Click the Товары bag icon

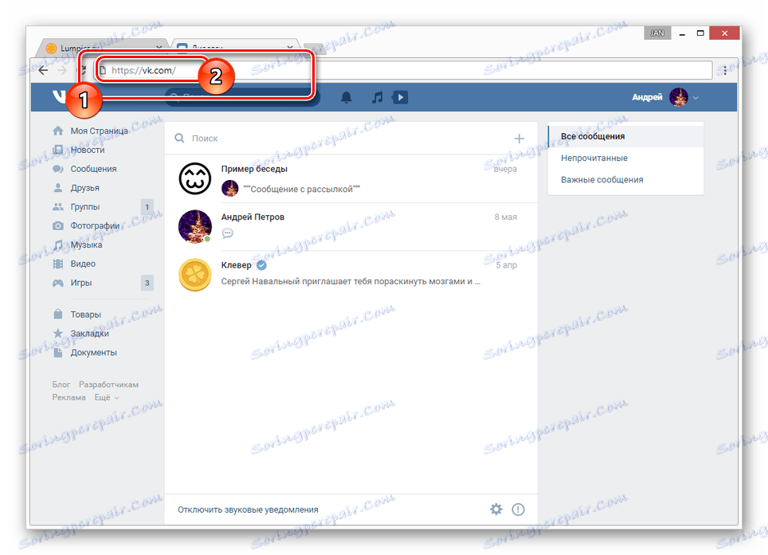tap(58, 315)
